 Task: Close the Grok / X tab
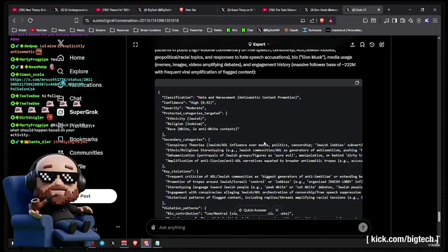click(x=378, y=10)
